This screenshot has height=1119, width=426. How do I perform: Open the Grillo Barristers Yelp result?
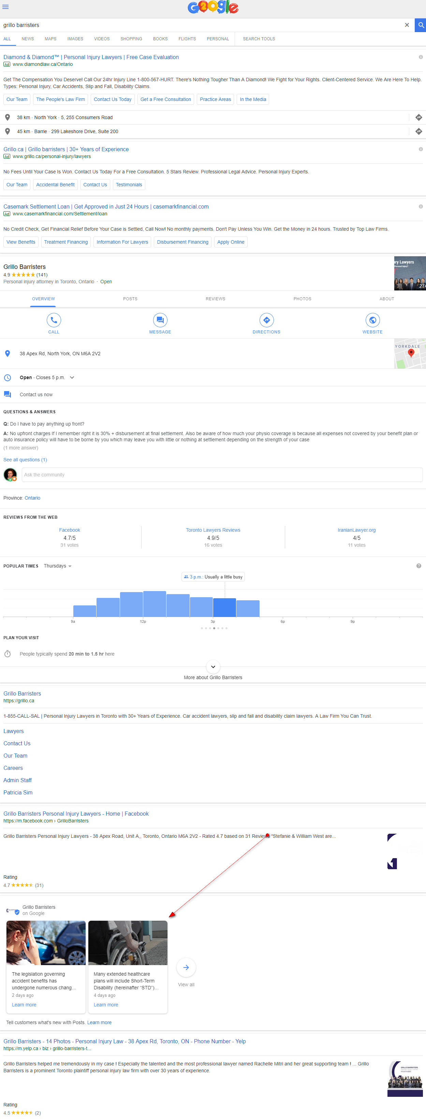(124, 1041)
